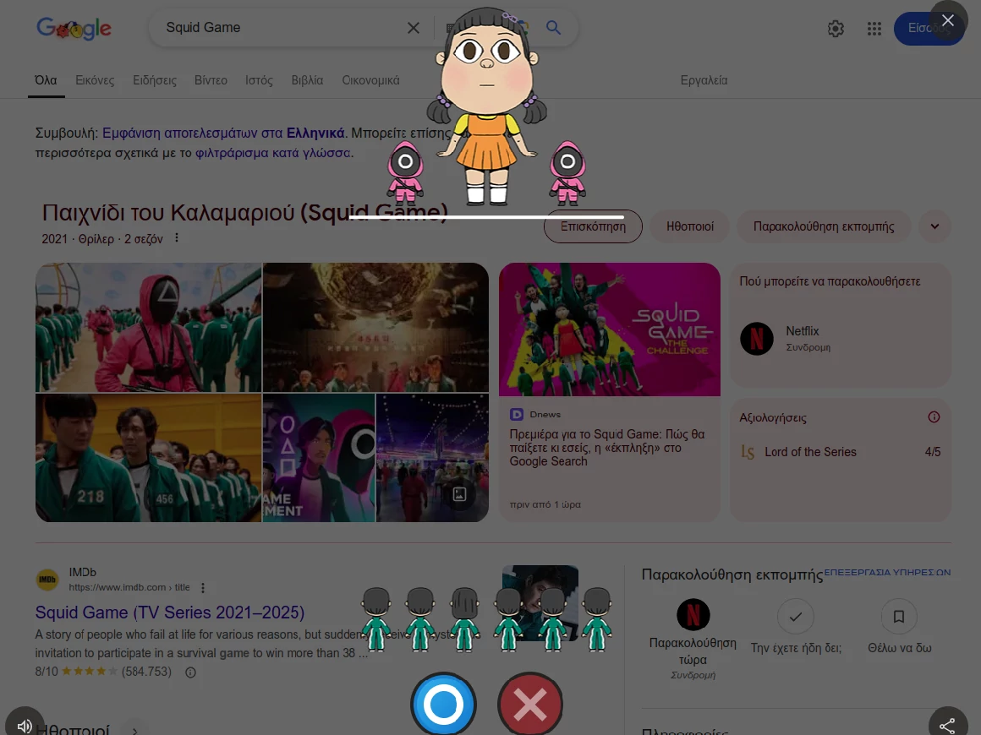Click the white progress bar under the doodle
Image resolution: width=981 pixels, height=735 pixels.
[x=488, y=217]
